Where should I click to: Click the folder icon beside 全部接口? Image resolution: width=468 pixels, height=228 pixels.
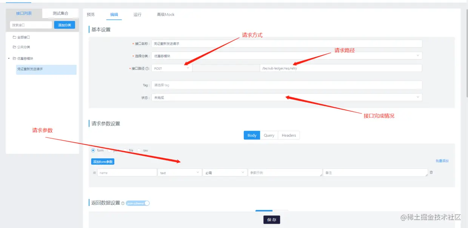pos(14,37)
